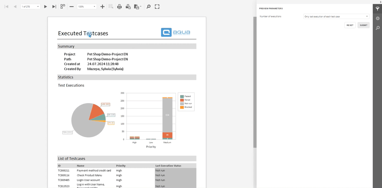
Task: Click the Login User account name cell
Action: pos(88,180)
